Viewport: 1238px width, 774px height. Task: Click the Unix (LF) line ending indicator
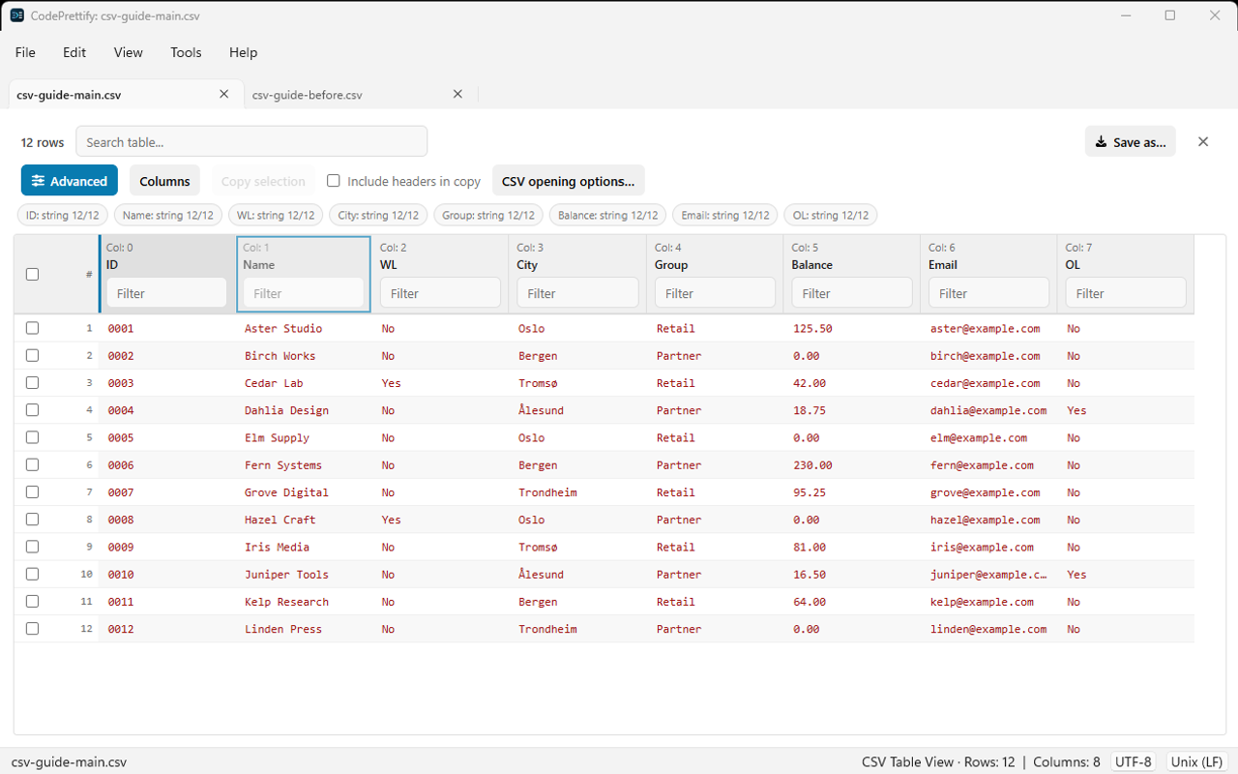1197,761
